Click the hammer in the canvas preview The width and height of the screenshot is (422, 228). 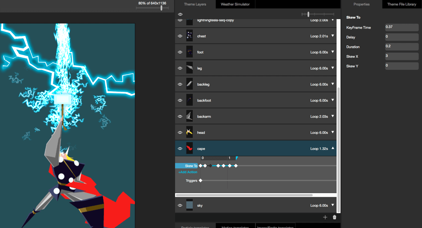(63, 99)
